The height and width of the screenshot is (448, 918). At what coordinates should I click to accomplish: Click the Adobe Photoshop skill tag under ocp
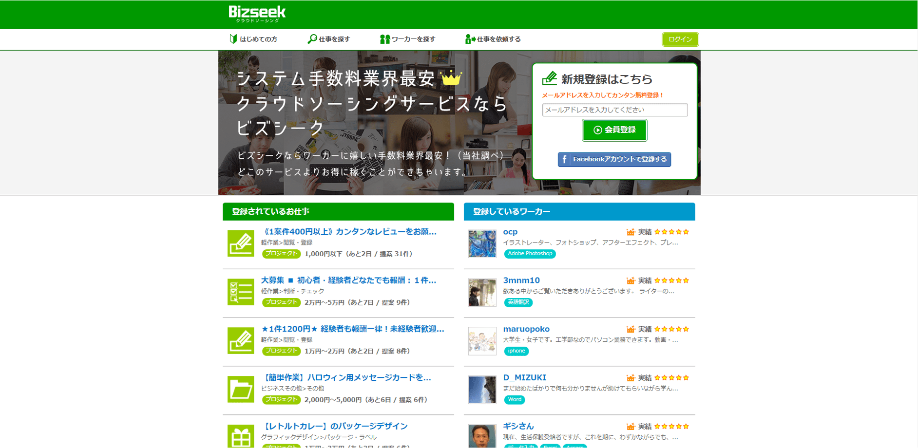[x=530, y=254]
